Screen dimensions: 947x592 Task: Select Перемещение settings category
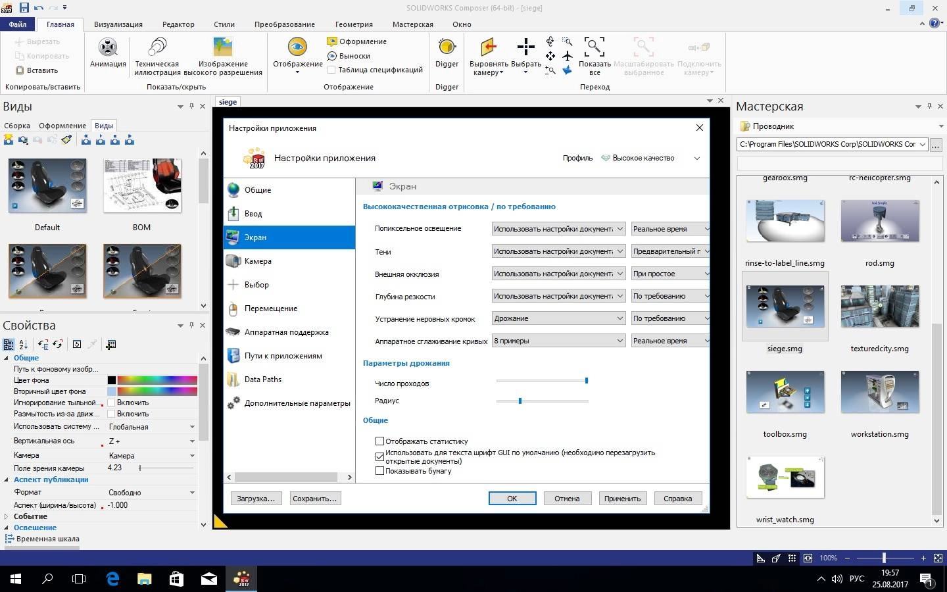coord(289,308)
